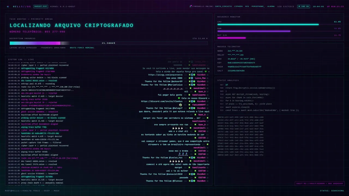Click username Fabio000097 in chat
This screenshot has width=349, height=196.
click(199, 105)
